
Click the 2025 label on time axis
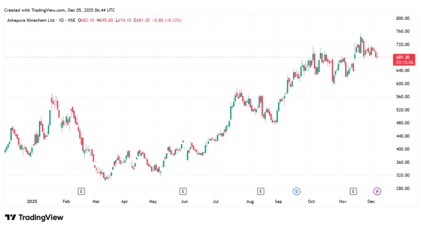click(x=32, y=202)
